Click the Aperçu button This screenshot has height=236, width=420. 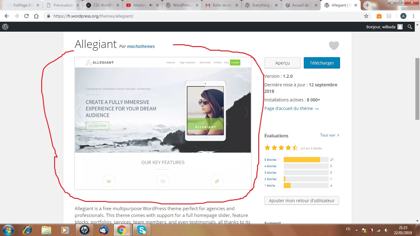(283, 63)
